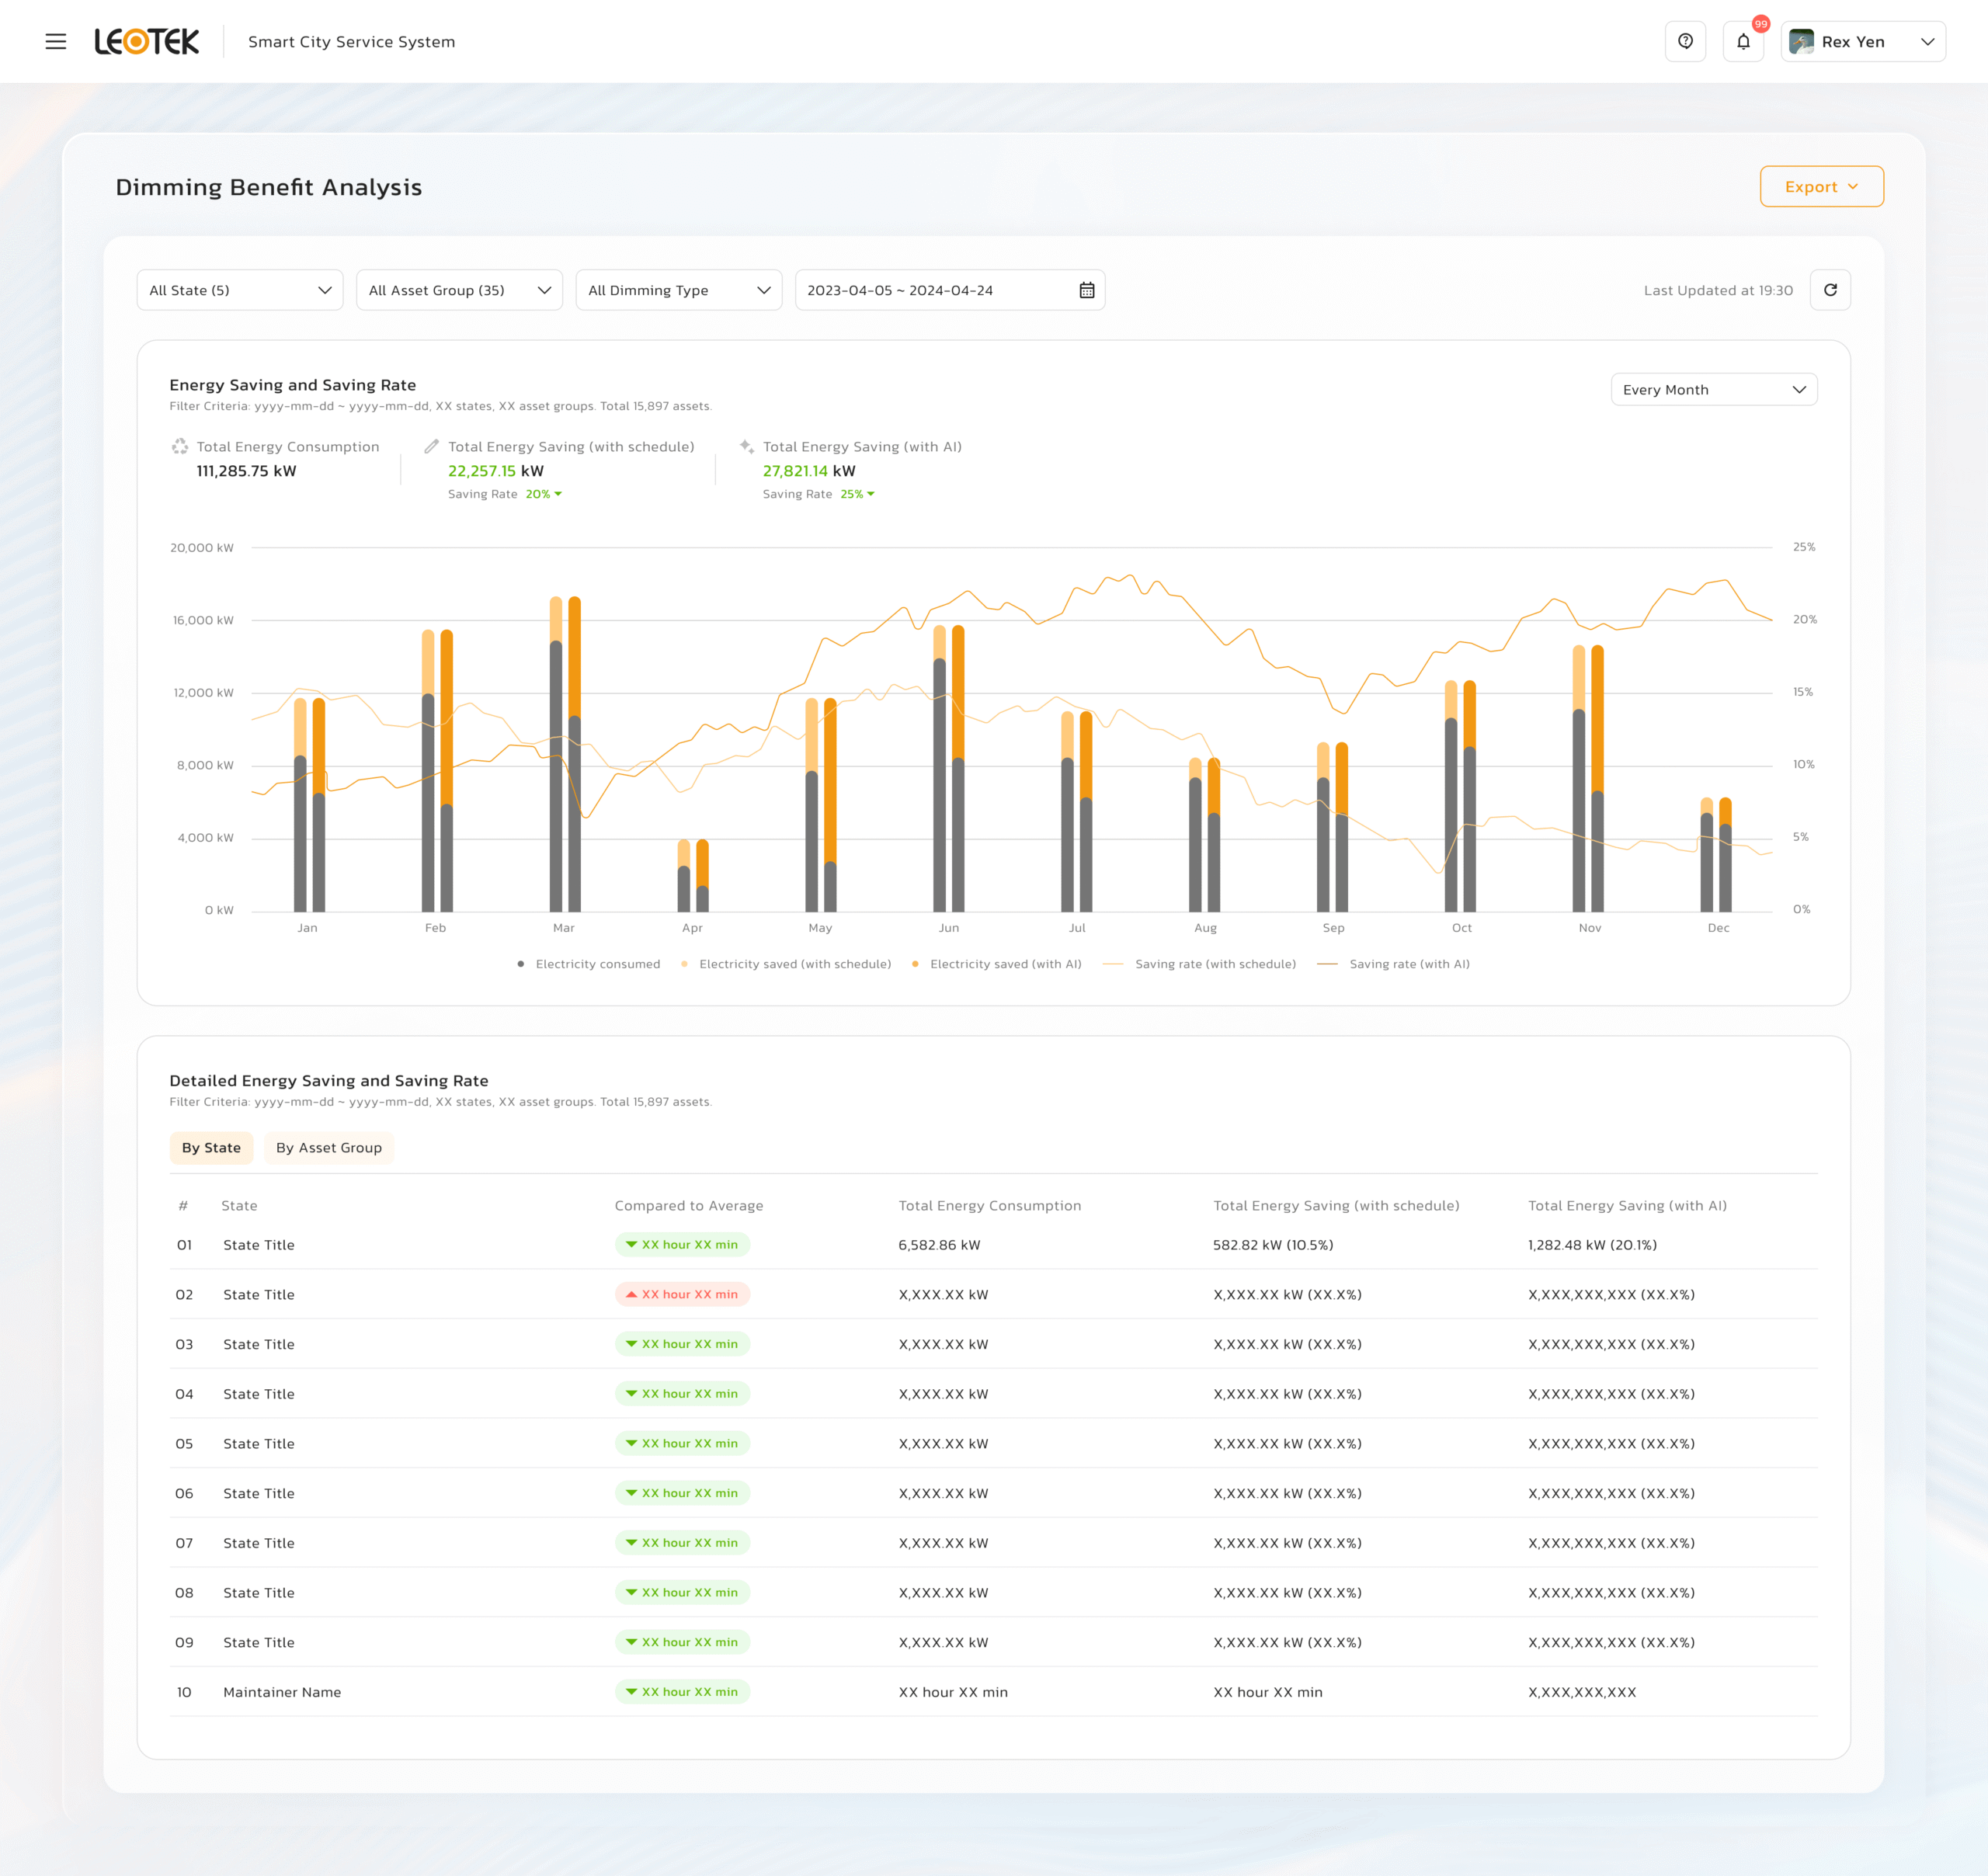Click the pencil icon beside Total Energy Saving
The height and width of the screenshot is (1876, 1988).
click(x=431, y=446)
